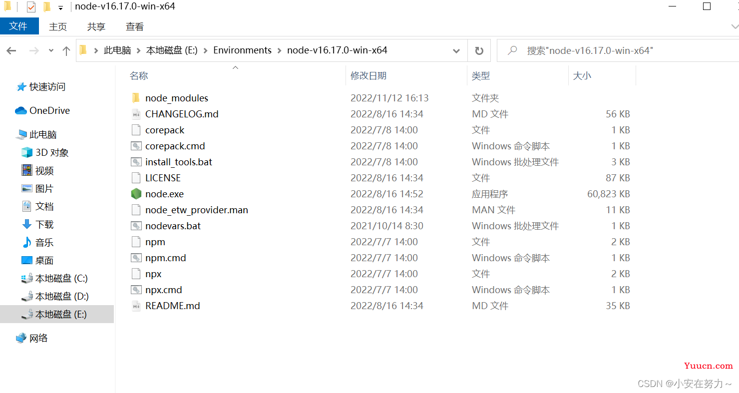Screen dimensions: 739x393
Task: Click 此电脑 in the address breadcrumb
Action: (117, 50)
